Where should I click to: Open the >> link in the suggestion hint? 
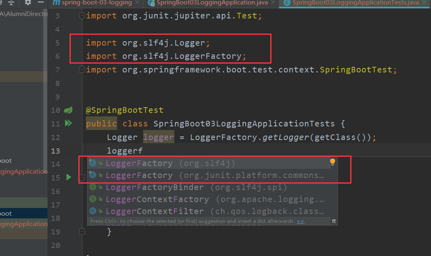tap(301, 220)
